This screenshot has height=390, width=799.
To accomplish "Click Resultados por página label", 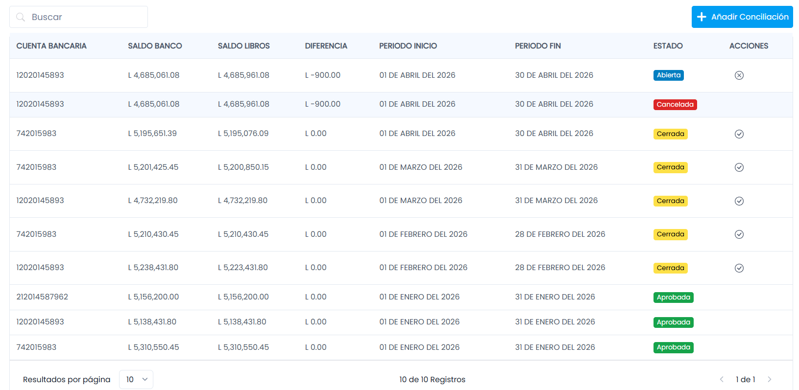I will [67, 380].
